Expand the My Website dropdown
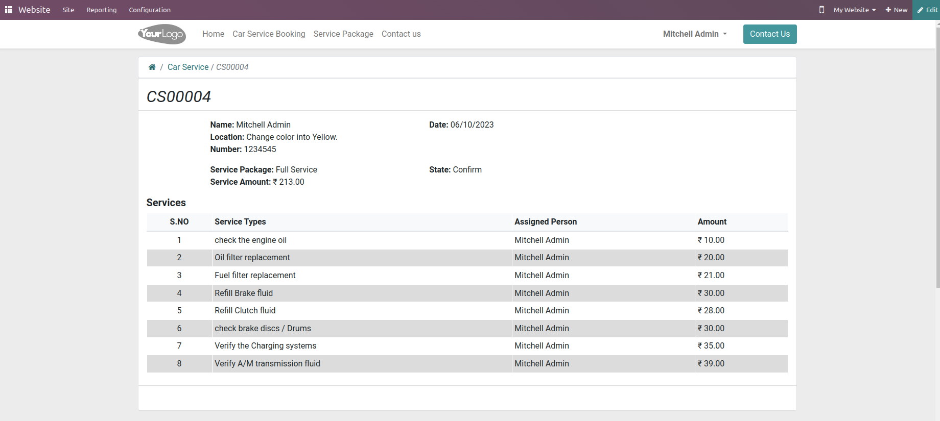The height and width of the screenshot is (421, 940). (x=855, y=10)
